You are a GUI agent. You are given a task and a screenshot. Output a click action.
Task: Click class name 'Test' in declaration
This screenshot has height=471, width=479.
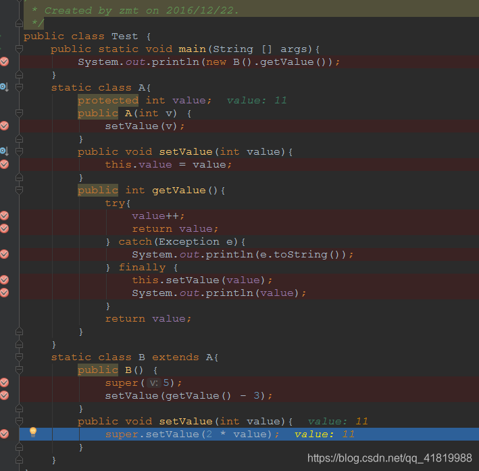coord(125,36)
